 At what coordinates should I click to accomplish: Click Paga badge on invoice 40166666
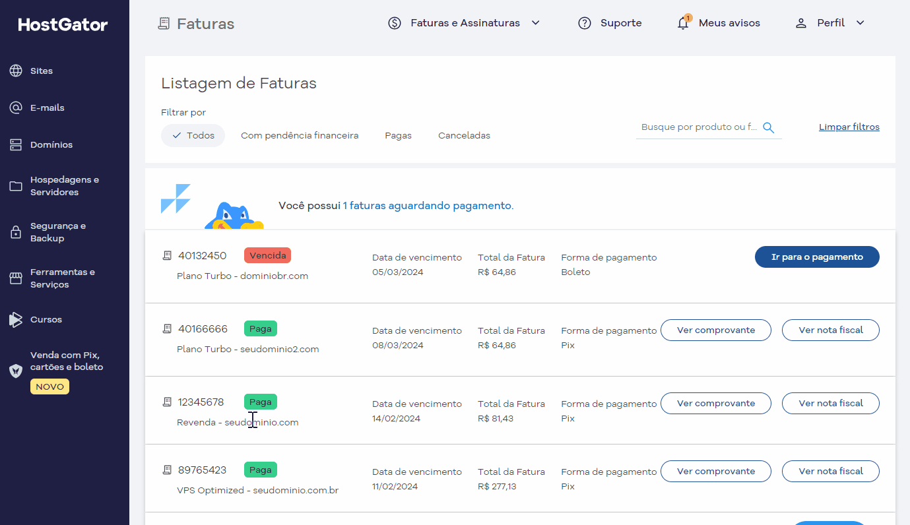[x=260, y=328]
